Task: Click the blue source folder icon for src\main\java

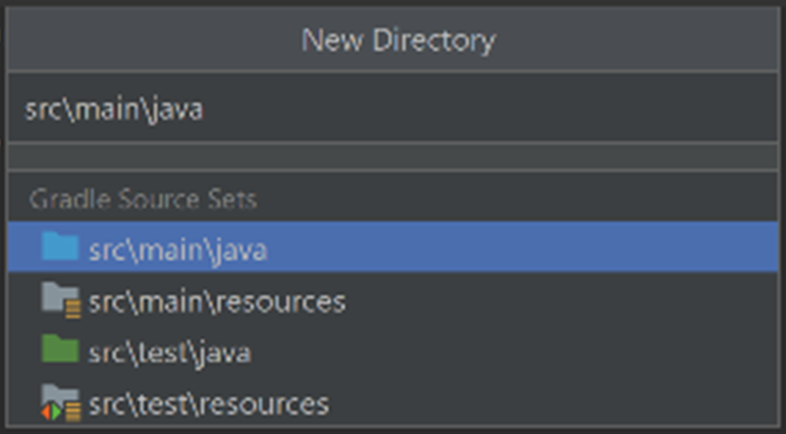Action: [60, 246]
